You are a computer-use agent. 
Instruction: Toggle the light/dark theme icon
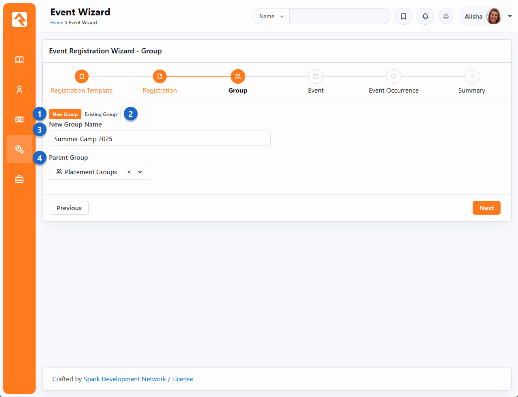[446, 17]
